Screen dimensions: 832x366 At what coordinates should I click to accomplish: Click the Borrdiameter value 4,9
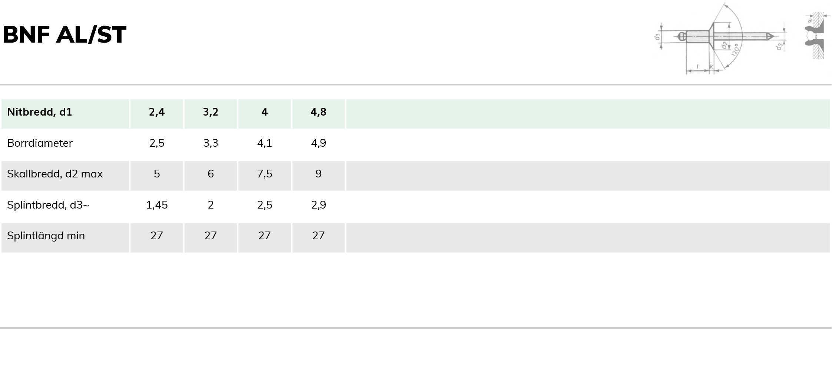[318, 143]
